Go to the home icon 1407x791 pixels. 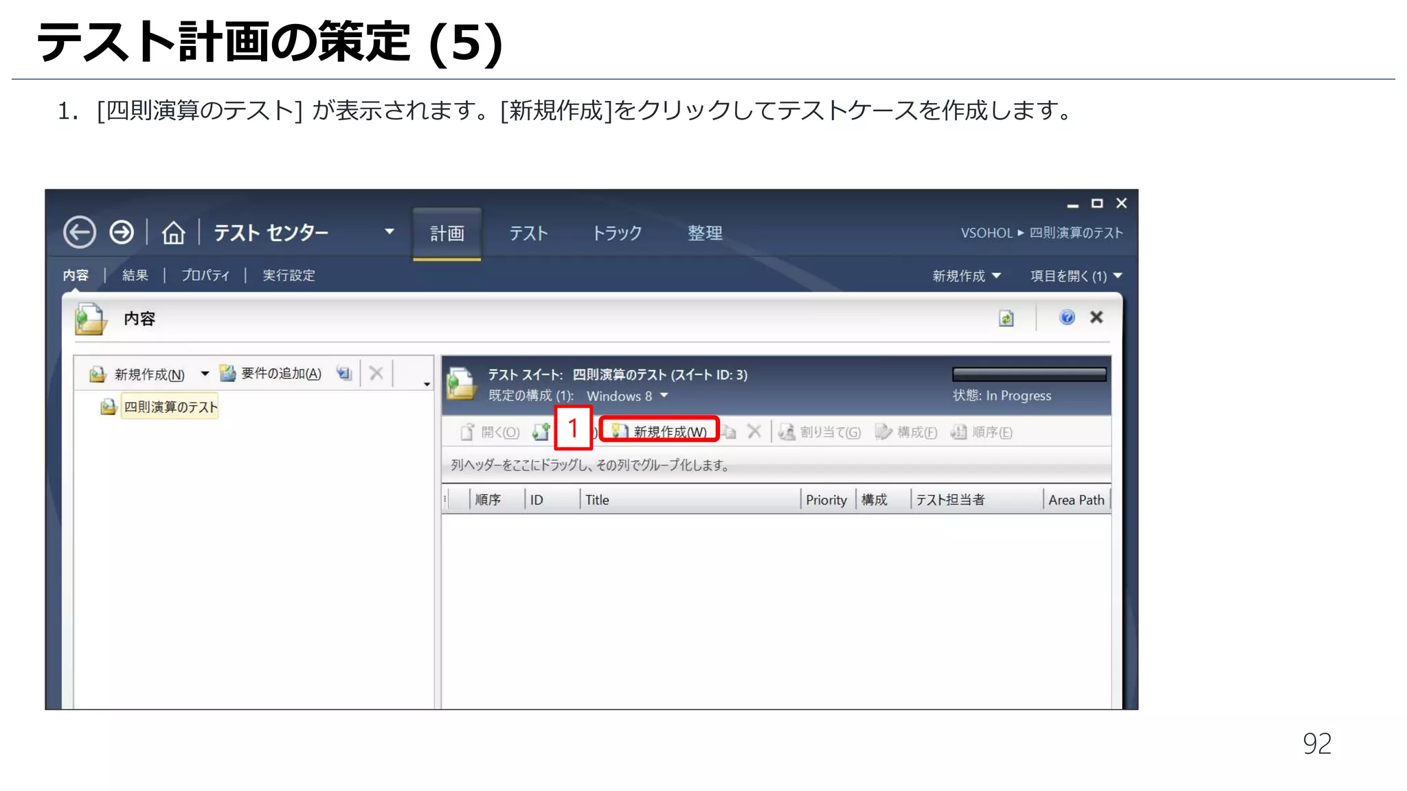pos(173,233)
